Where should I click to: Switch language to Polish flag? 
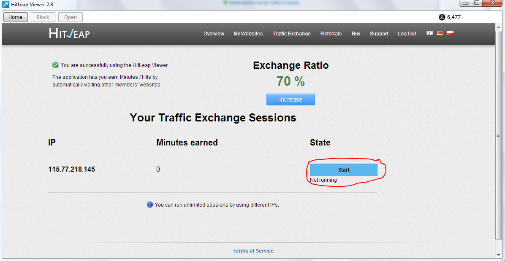[x=450, y=33]
